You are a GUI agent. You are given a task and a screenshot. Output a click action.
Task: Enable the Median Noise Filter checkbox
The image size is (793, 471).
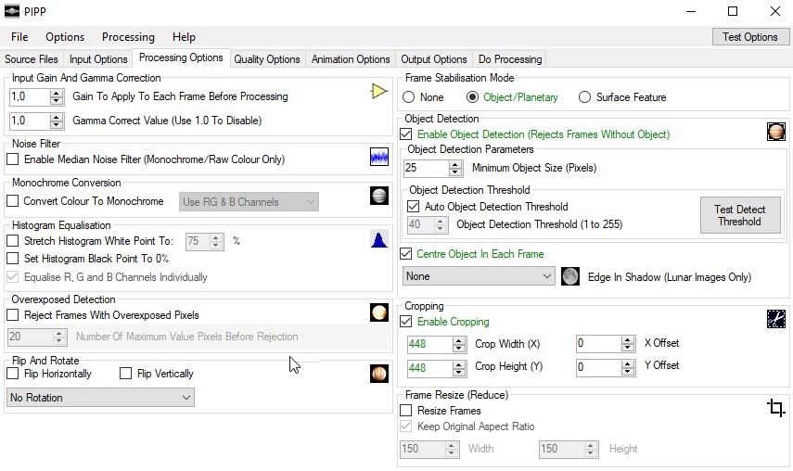click(13, 159)
